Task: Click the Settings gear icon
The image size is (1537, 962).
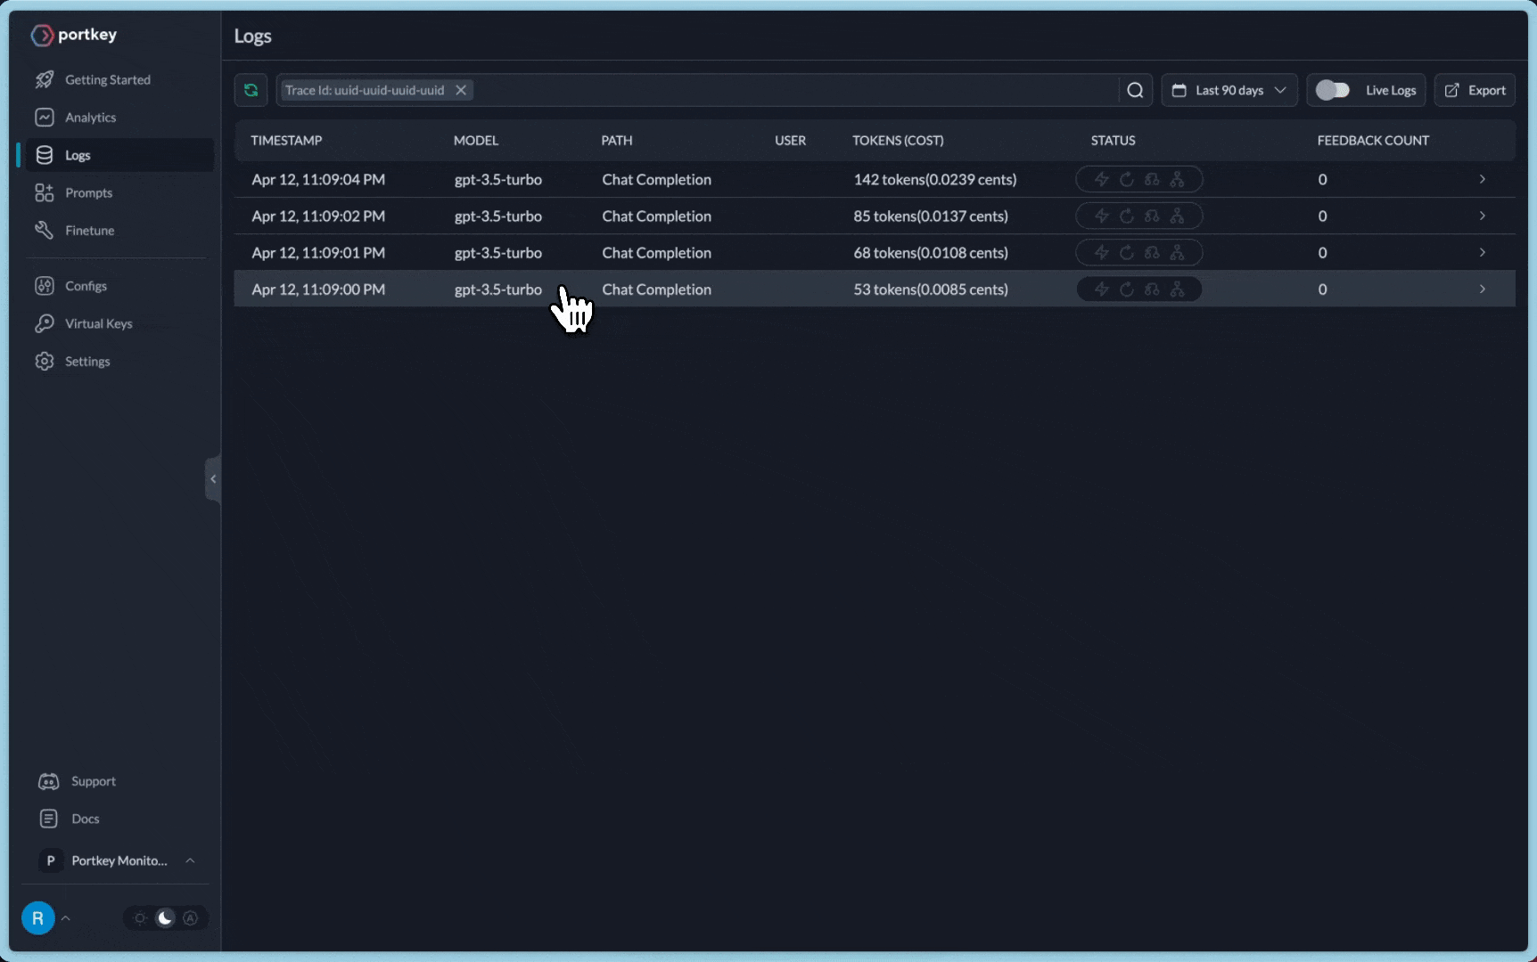Action: coord(45,361)
